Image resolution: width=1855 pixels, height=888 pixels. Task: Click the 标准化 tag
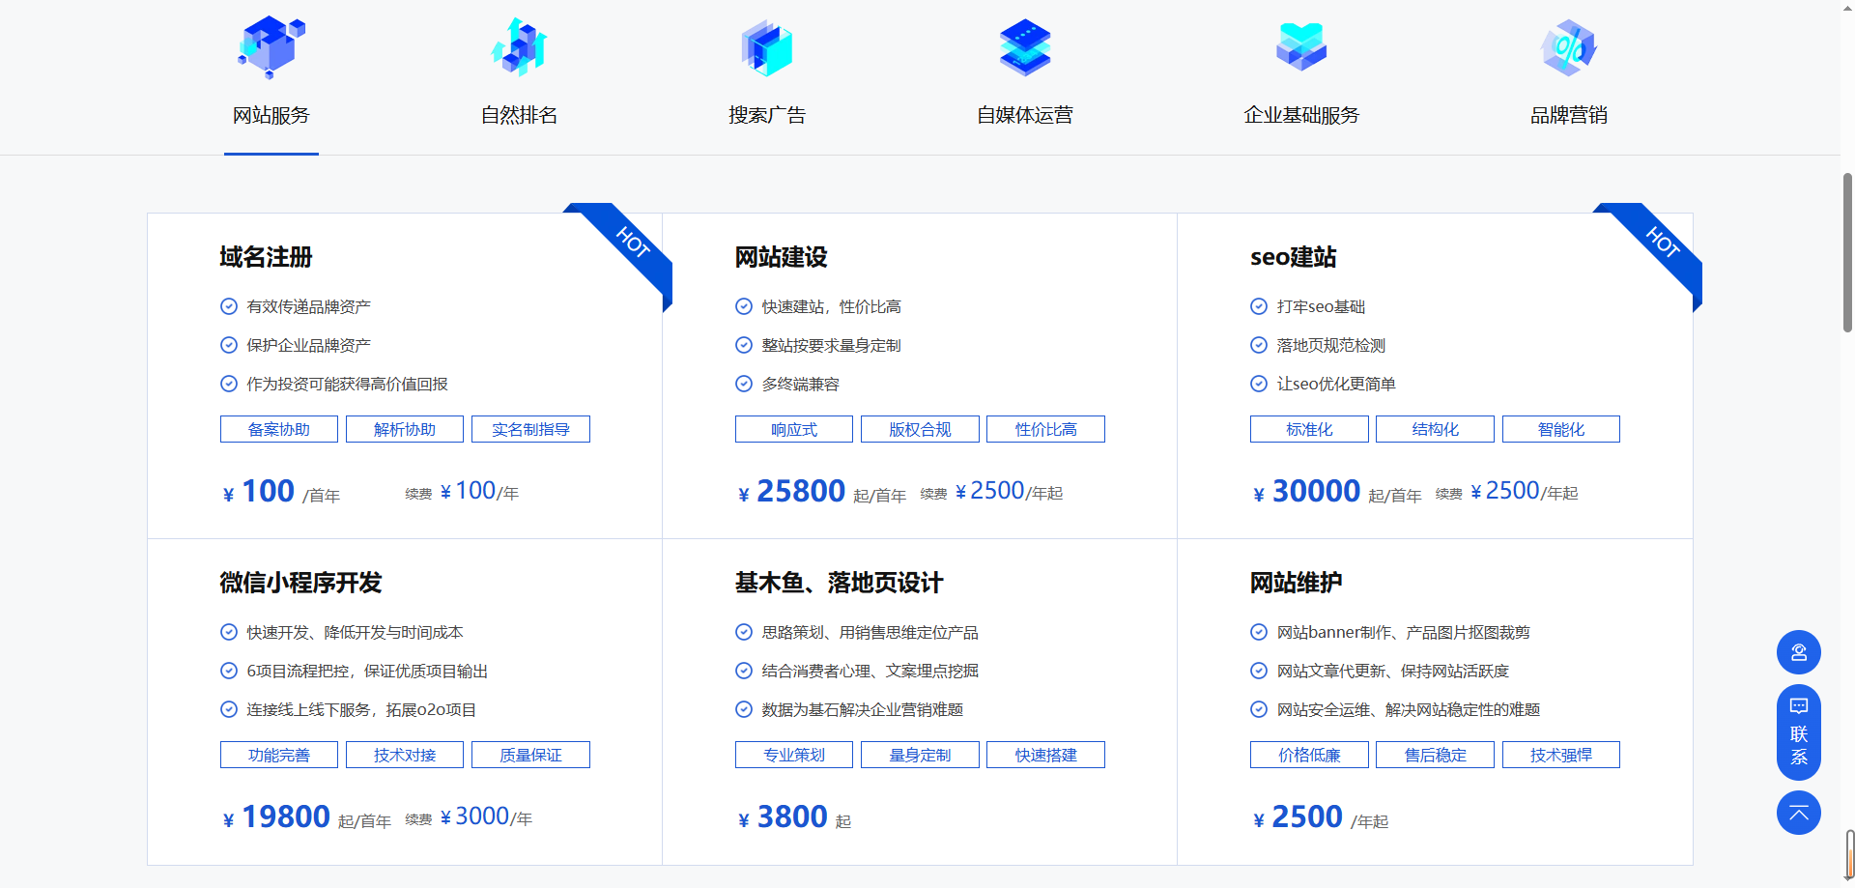point(1309,429)
